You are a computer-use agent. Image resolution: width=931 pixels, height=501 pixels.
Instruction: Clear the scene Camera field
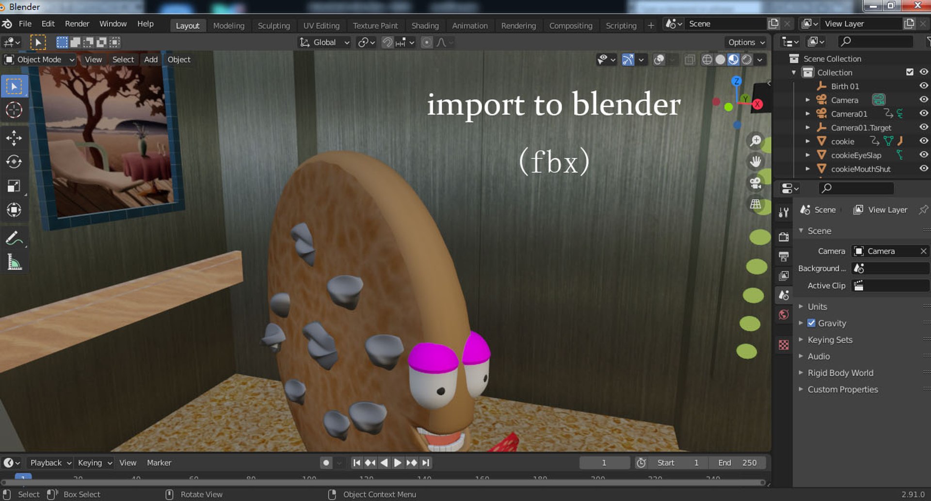click(x=923, y=251)
